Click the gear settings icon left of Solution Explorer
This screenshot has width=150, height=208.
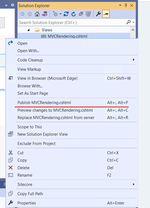pyautogui.click(x=13, y=5)
